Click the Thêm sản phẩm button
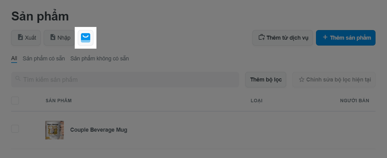Screen dimensions: 387x158 [x=346, y=38]
